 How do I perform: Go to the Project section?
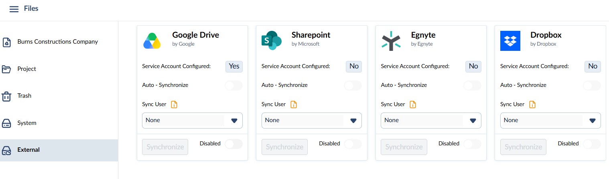click(59, 69)
